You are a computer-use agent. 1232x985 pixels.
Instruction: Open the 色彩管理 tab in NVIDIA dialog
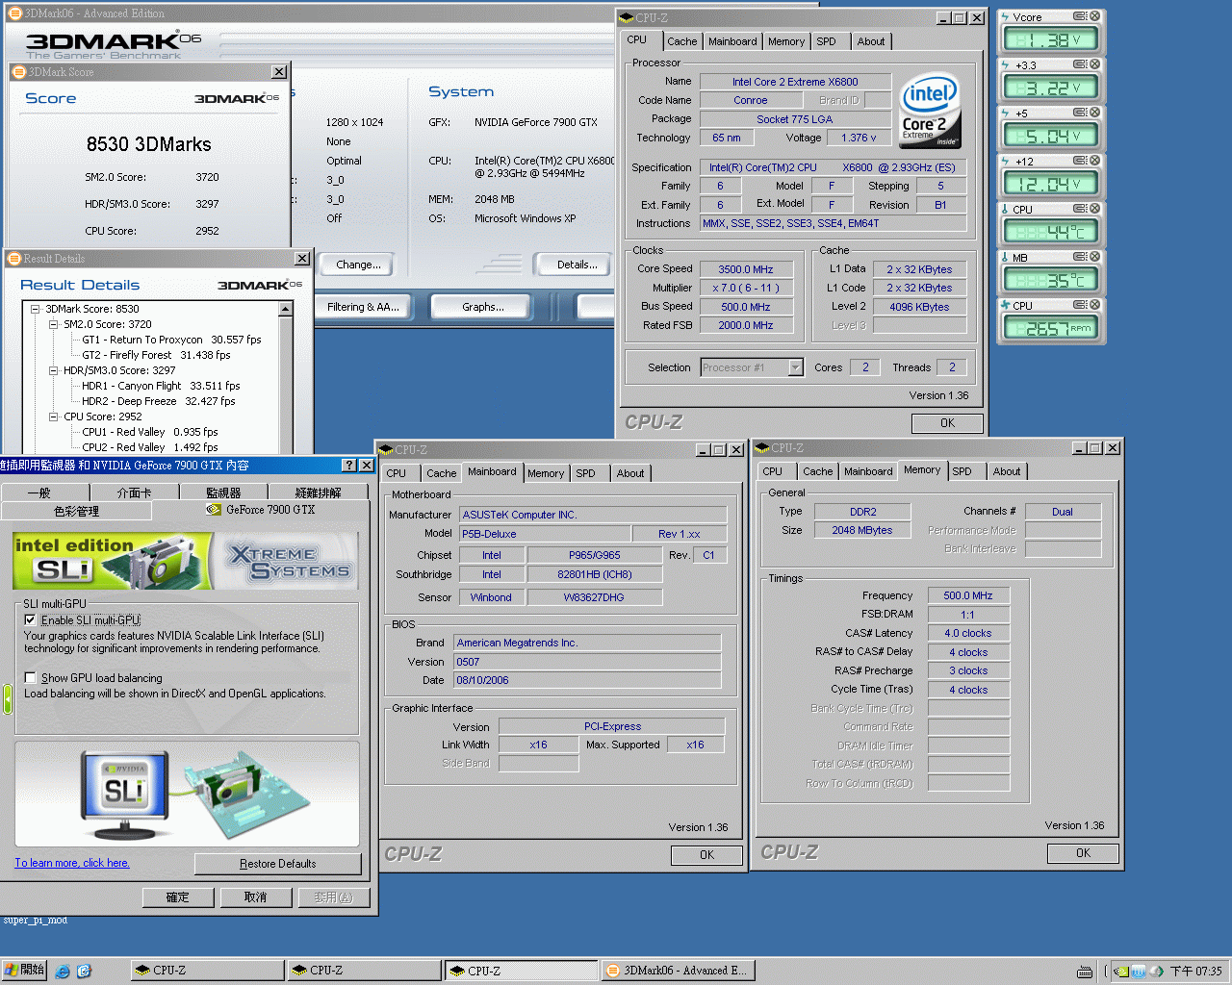click(76, 511)
